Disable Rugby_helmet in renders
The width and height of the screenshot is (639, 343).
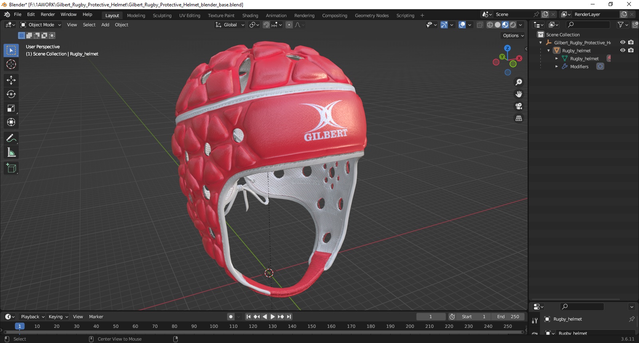(x=631, y=50)
